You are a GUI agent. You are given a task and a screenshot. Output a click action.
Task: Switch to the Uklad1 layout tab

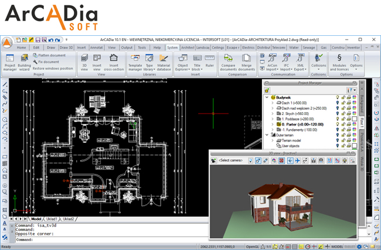pos(52,219)
